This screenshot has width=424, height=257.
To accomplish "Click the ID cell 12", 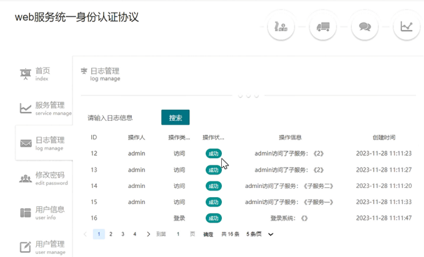I will (94, 154).
